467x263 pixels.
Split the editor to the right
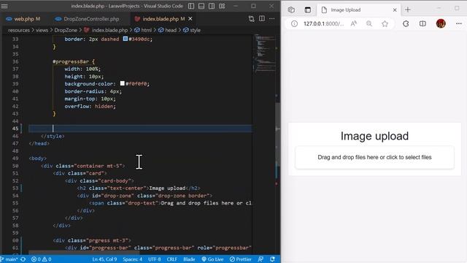(262, 19)
